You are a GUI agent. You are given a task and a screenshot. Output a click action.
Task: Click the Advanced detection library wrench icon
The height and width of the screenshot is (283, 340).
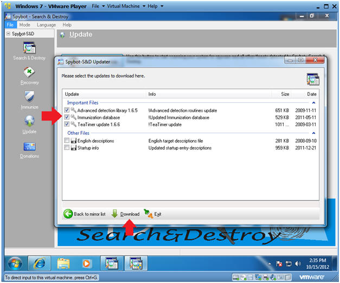tap(74, 110)
